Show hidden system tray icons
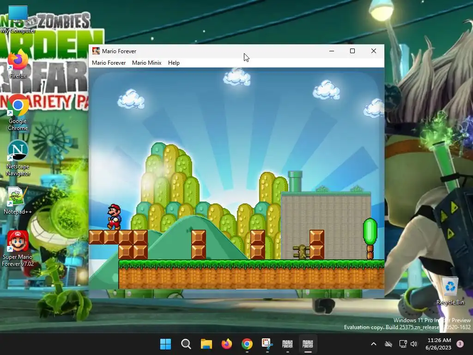Screen dimensions: 473x355 coord(373,344)
